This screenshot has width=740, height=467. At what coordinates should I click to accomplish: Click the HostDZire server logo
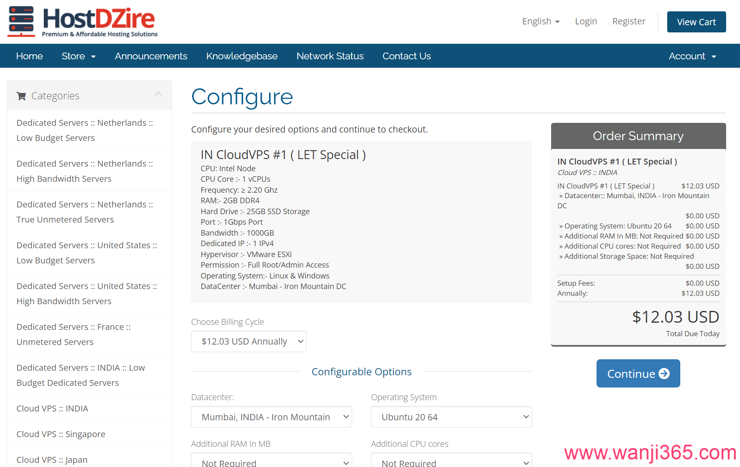pyautogui.click(x=82, y=22)
